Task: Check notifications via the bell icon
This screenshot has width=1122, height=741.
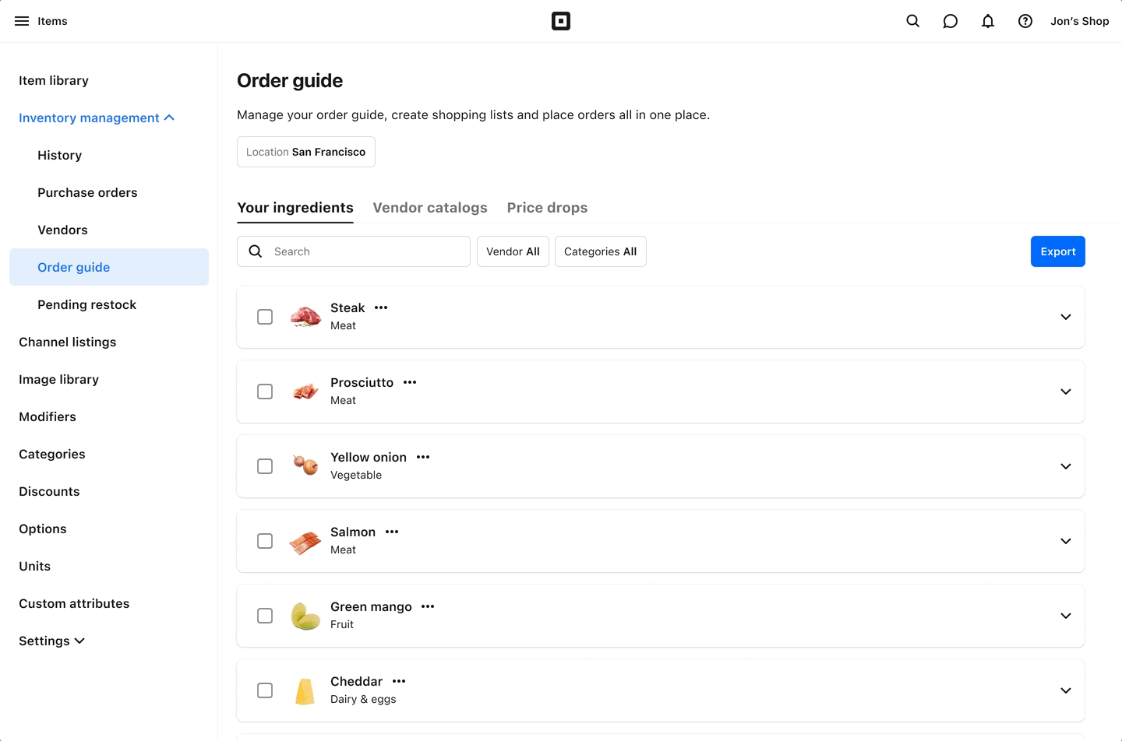Action: point(987,21)
